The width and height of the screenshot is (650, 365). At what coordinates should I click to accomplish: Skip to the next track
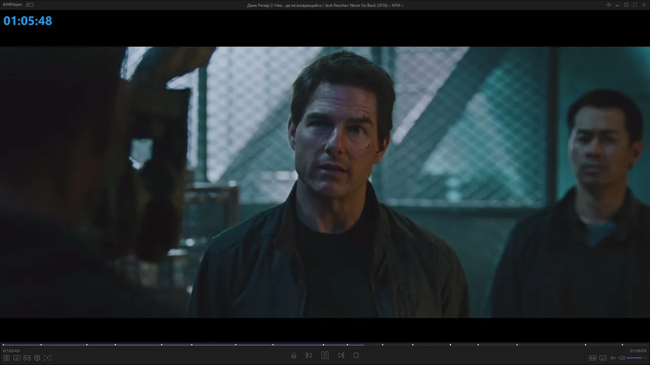pyautogui.click(x=341, y=355)
